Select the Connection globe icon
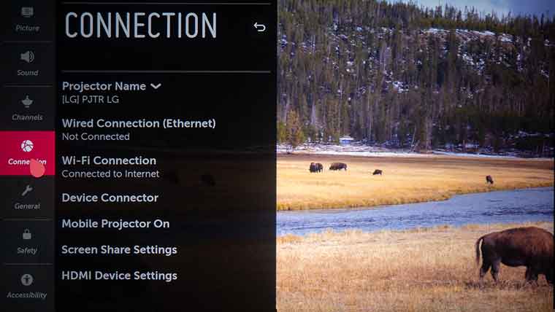This screenshot has width=555, height=312. click(27, 146)
